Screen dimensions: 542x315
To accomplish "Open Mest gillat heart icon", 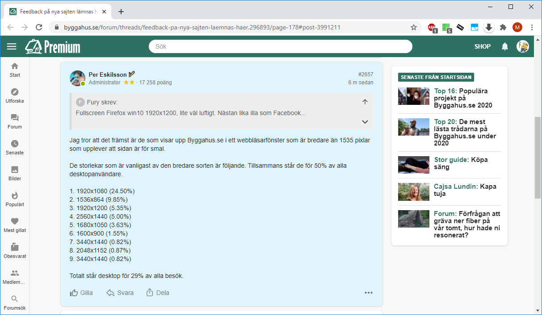I will 15,224.
